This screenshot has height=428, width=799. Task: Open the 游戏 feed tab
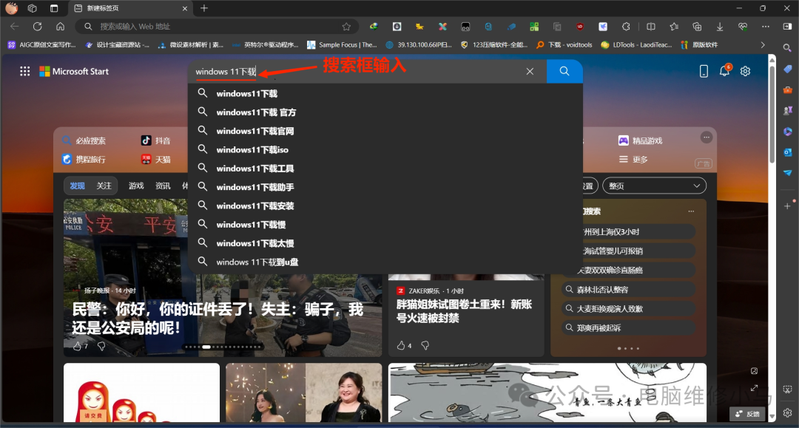(x=136, y=186)
